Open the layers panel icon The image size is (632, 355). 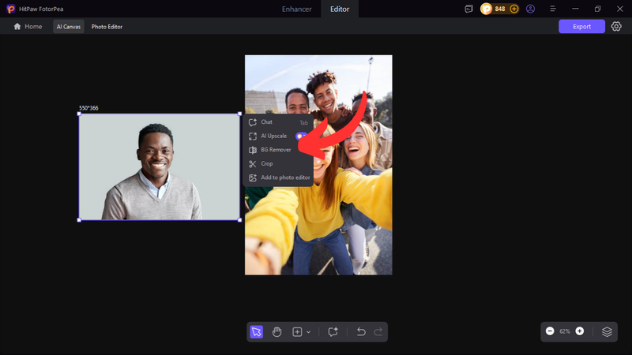(607, 331)
